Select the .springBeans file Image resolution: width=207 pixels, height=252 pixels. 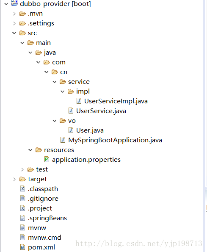click(x=43, y=218)
